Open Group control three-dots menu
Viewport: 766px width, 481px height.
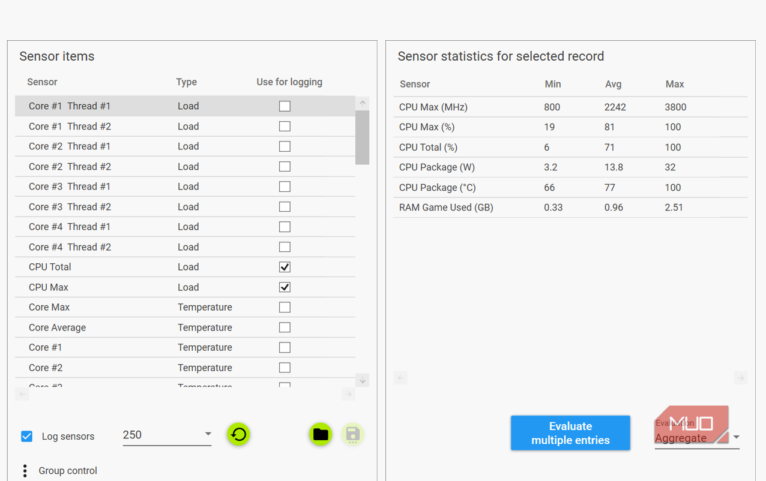click(x=25, y=471)
